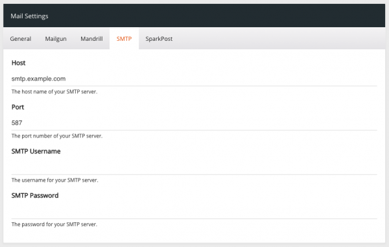Click the active SMTP tab

[x=124, y=39]
